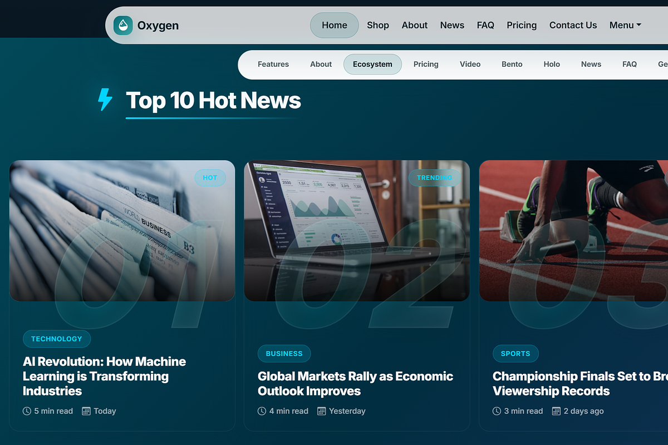Open FAQ in the top navbar
668x445 pixels.
485,25
